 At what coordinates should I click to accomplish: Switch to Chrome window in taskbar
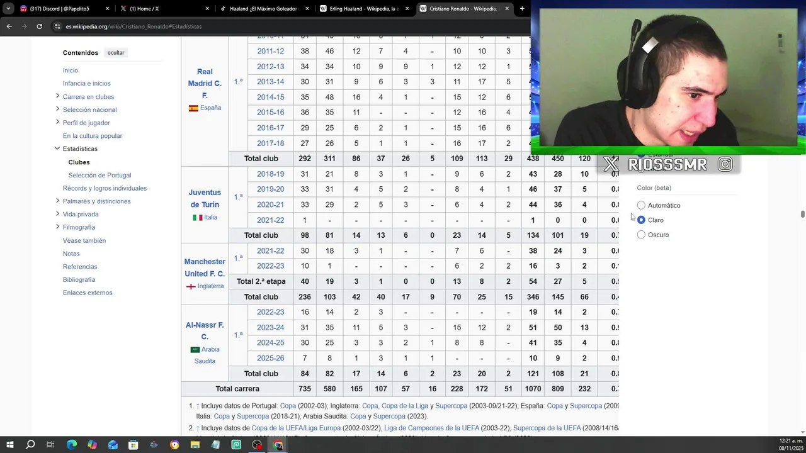point(278,445)
